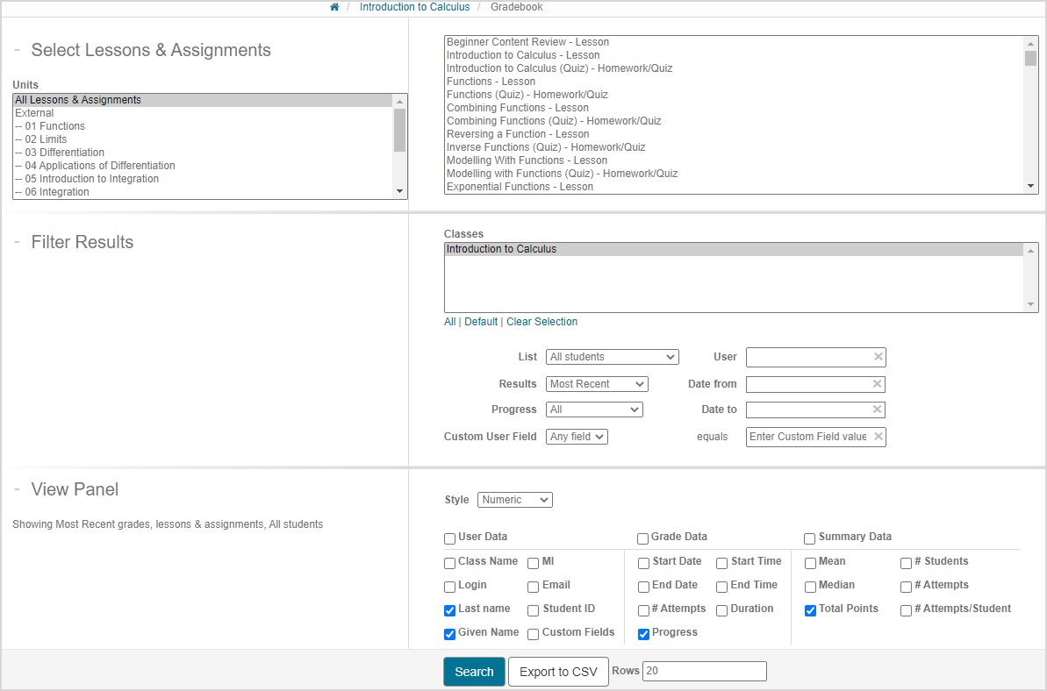Tick the Start Date checkbox
This screenshot has width=1047, height=691.
[643, 563]
